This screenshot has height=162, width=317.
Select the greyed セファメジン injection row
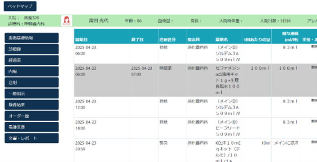(x=195, y=81)
